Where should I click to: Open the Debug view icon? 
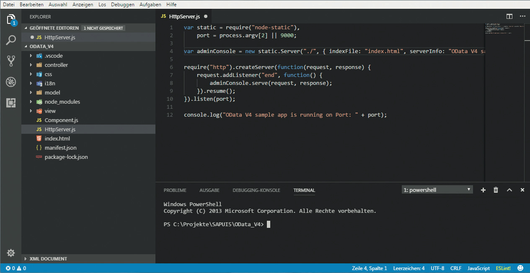(x=11, y=82)
